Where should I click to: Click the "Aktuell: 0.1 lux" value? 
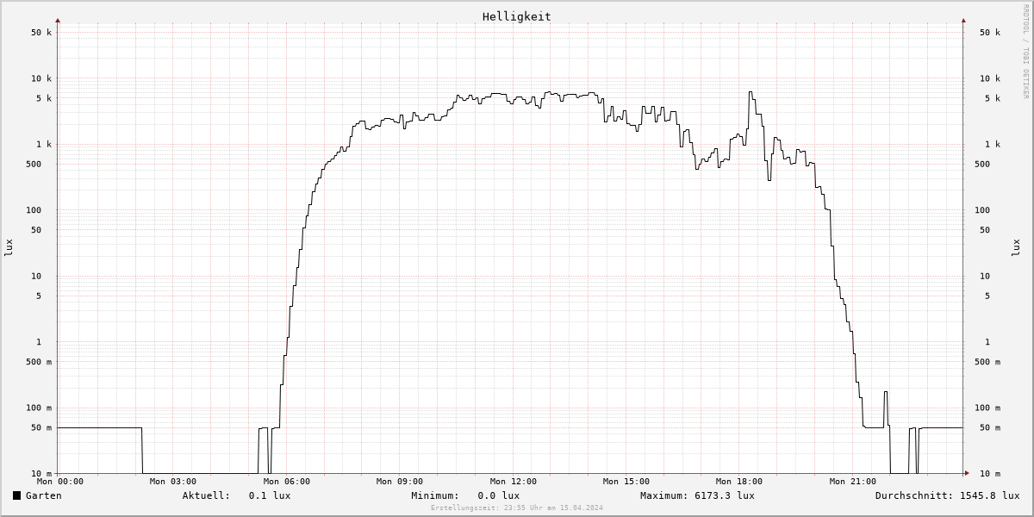pos(236,495)
